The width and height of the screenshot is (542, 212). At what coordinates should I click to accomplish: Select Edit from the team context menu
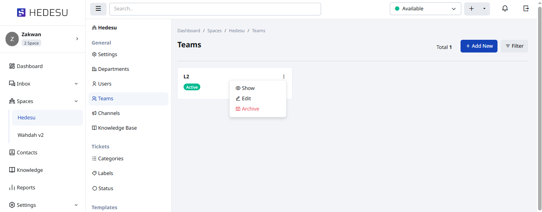coord(244,99)
